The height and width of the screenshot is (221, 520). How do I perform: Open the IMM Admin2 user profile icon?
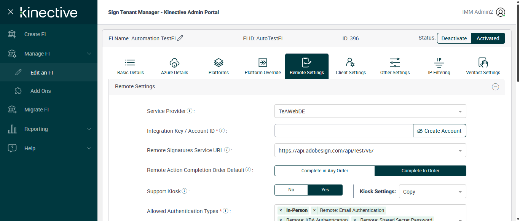(x=501, y=12)
